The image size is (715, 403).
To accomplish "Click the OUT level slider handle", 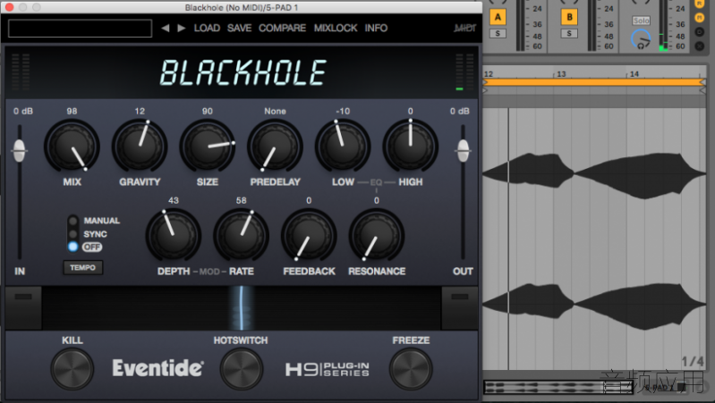I will [x=463, y=150].
